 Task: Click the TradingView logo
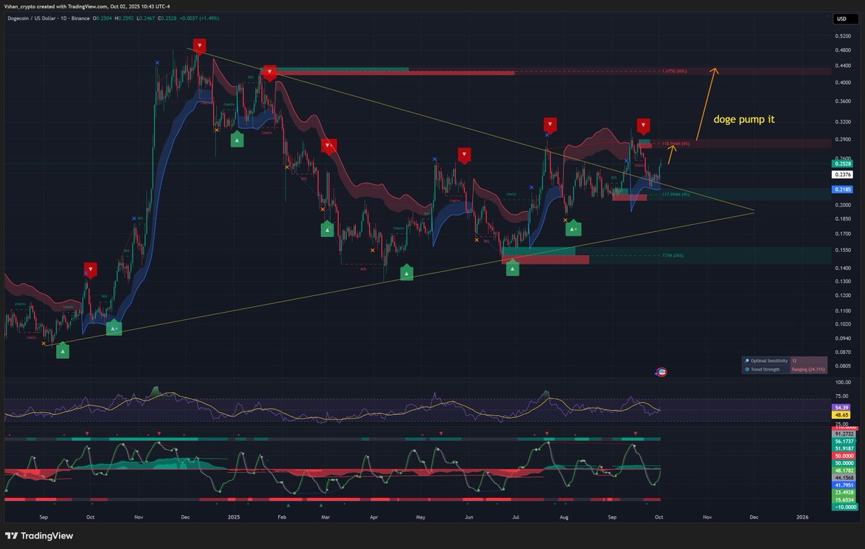(x=39, y=535)
